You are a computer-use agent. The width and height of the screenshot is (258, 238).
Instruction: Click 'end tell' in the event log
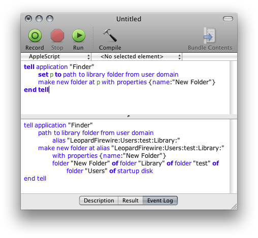coord(35,179)
